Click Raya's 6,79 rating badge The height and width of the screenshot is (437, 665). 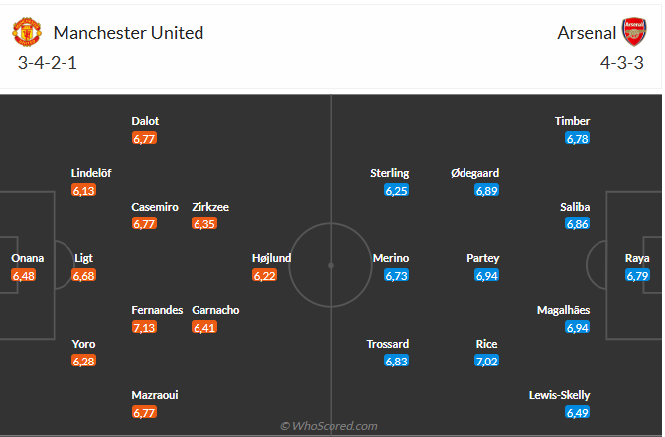click(637, 276)
